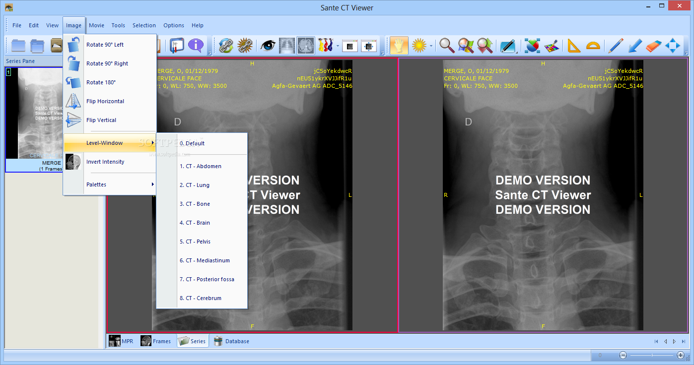Click the zoom out minus button

[x=623, y=355]
